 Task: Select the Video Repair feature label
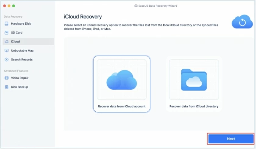(20, 78)
